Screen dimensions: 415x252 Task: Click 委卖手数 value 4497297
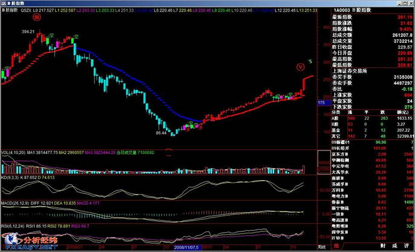tap(403, 83)
